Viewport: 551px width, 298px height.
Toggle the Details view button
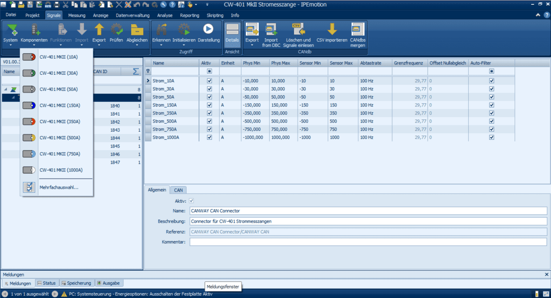tap(232, 31)
